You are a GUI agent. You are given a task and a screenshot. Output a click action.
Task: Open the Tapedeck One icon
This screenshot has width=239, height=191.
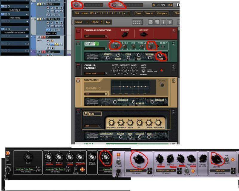[151, 22]
